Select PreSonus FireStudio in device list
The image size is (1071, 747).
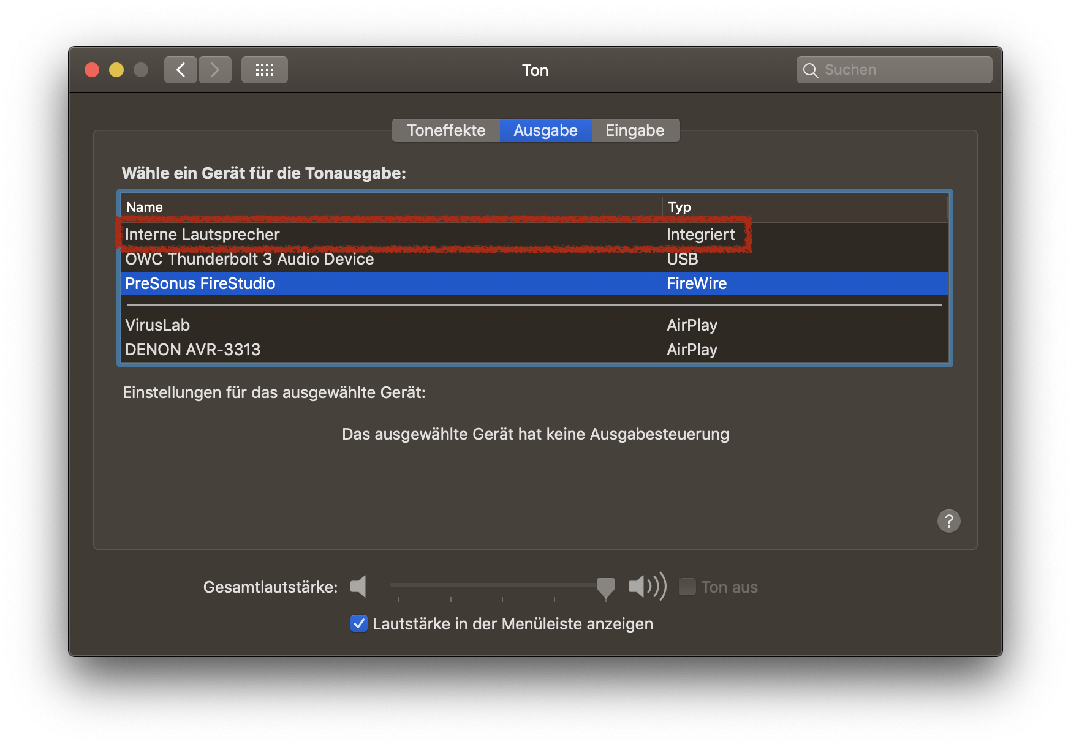[200, 283]
